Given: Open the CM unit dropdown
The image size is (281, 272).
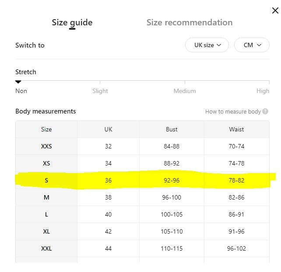Looking at the screenshot, I should [x=252, y=45].
